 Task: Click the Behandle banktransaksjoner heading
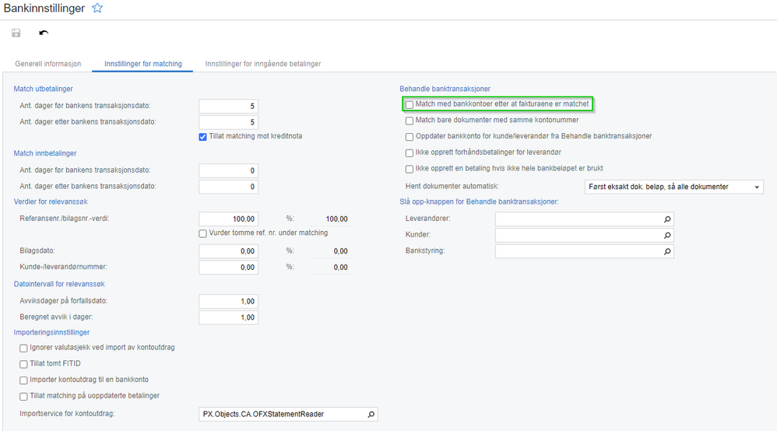pos(445,89)
